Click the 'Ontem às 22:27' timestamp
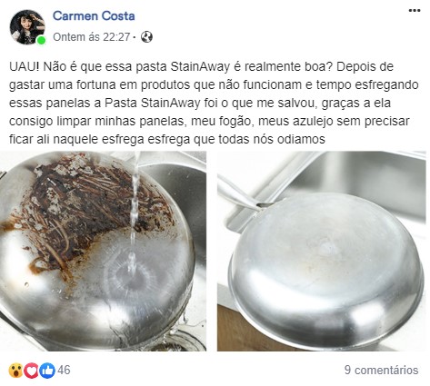430x386 pixels. [92, 37]
